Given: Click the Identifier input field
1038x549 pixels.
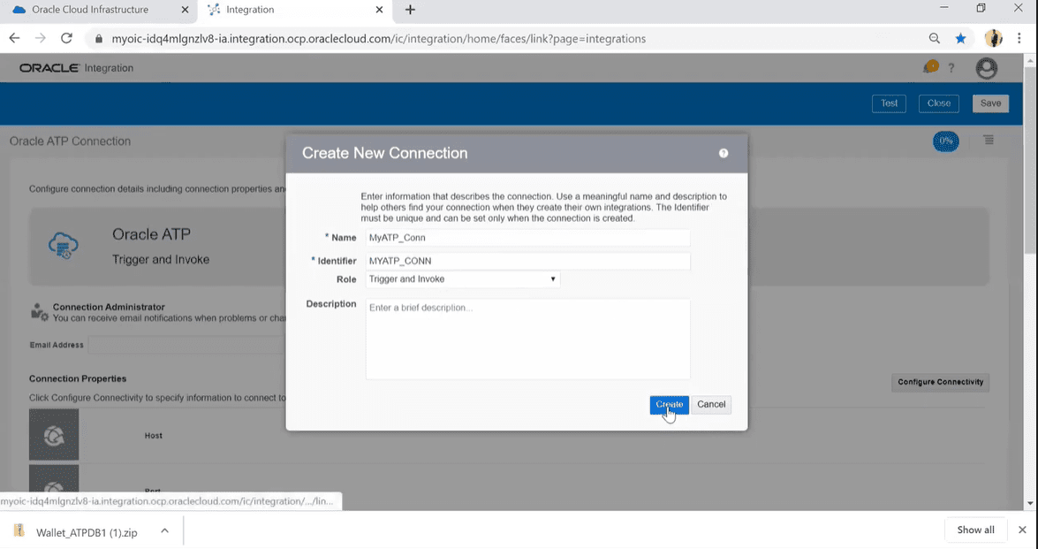Looking at the screenshot, I should [x=527, y=261].
